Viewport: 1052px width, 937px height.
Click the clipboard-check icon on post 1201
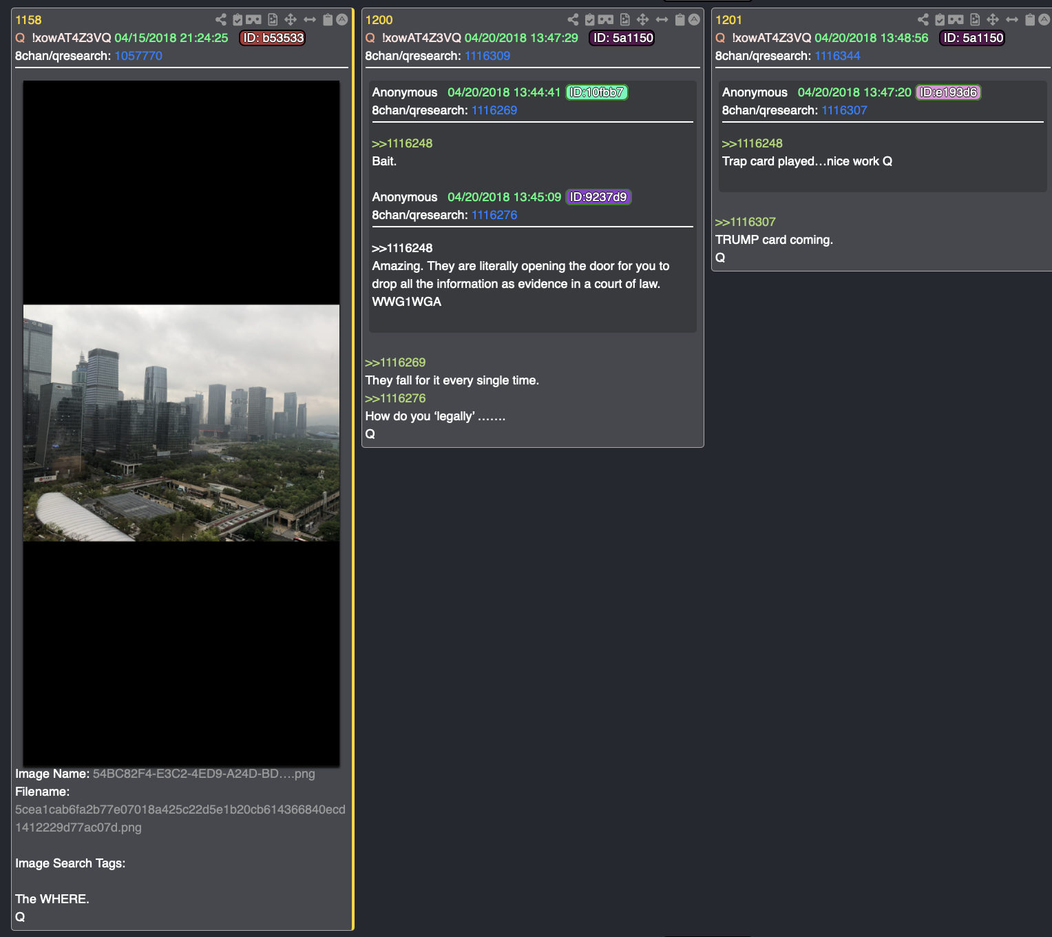pos(940,20)
